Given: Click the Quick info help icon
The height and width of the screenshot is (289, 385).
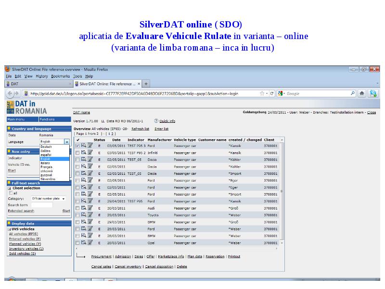Looking at the screenshot, I should click(x=156, y=121).
